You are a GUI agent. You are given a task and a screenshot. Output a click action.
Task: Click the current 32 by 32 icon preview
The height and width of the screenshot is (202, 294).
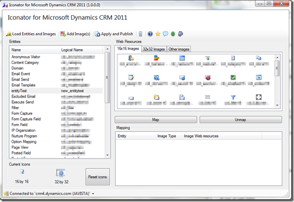tap(61, 172)
